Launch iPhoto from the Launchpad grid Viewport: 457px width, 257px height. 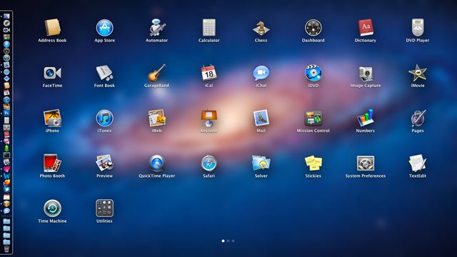pyautogui.click(x=52, y=118)
